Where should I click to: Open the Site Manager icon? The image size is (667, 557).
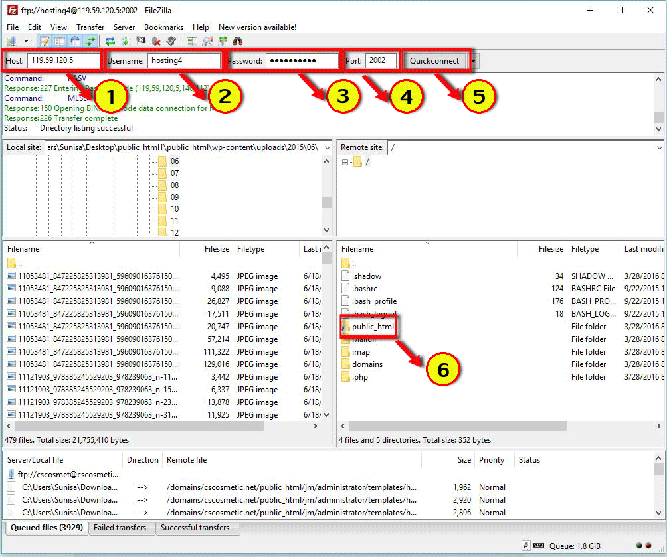click(x=11, y=42)
